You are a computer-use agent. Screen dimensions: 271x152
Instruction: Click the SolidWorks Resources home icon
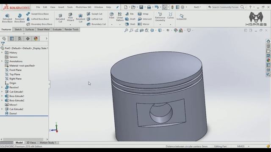pyautogui.click(x=268, y=41)
